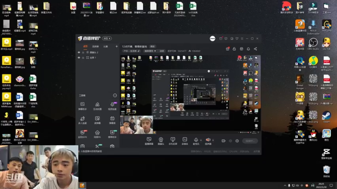Screen dimensions: 337x189
Task: Click the share icon in stream header
Action: point(255,49)
